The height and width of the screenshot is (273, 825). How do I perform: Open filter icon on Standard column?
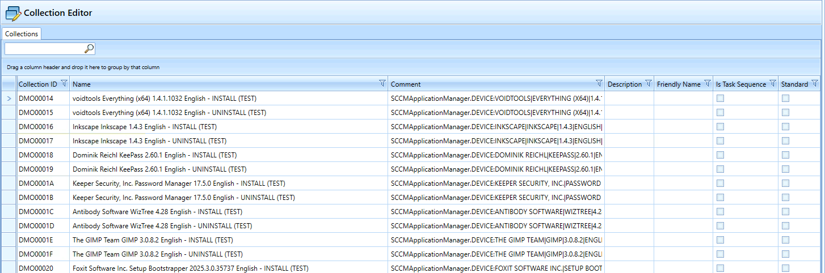point(815,84)
